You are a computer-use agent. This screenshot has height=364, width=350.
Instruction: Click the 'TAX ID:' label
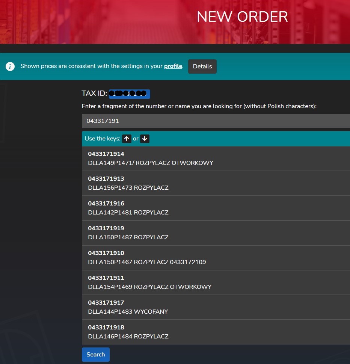click(94, 93)
